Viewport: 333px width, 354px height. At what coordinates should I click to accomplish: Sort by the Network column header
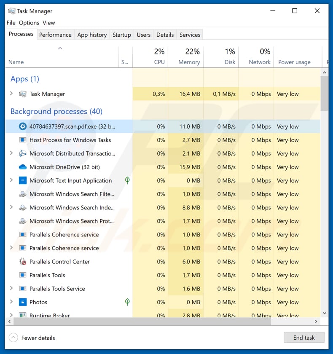pos(256,57)
